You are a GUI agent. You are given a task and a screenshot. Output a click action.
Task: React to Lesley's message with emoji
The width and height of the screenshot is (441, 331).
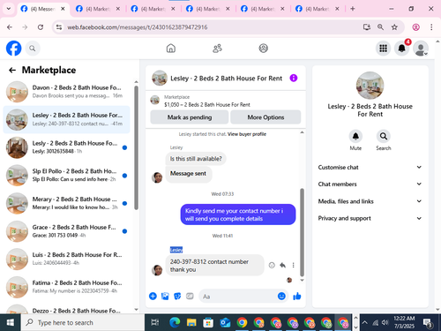tap(272, 265)
